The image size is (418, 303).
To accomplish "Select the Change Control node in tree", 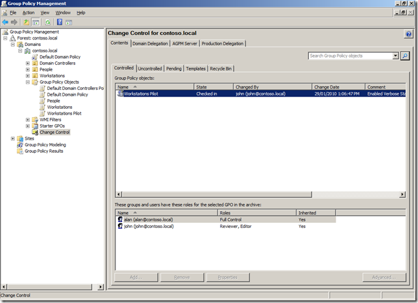I will pyautogui.click(x=55, y=132).
